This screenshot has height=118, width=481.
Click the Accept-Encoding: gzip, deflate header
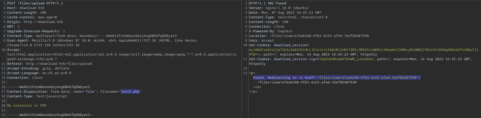[38, 68]
